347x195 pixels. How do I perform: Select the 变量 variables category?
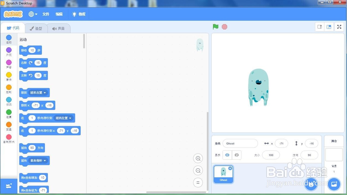point(9,126)
